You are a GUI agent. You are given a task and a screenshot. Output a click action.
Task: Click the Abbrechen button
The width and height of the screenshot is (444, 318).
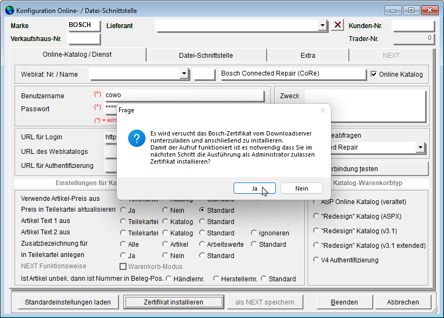(403, 302)
